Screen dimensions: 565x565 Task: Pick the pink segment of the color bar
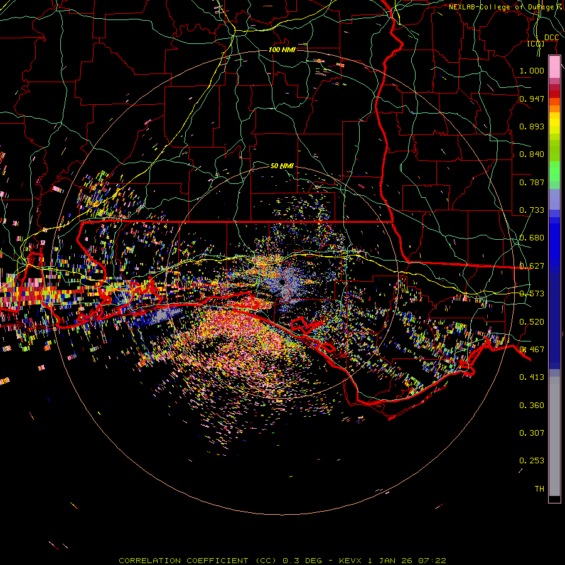click(x=554, y=67)
